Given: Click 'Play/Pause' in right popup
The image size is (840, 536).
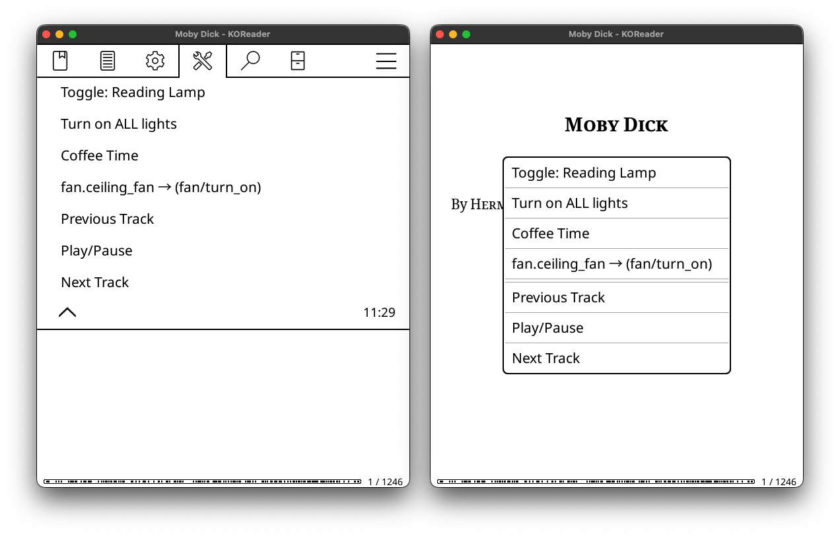Looking at the screenshot, I should [x=617, y=328].
